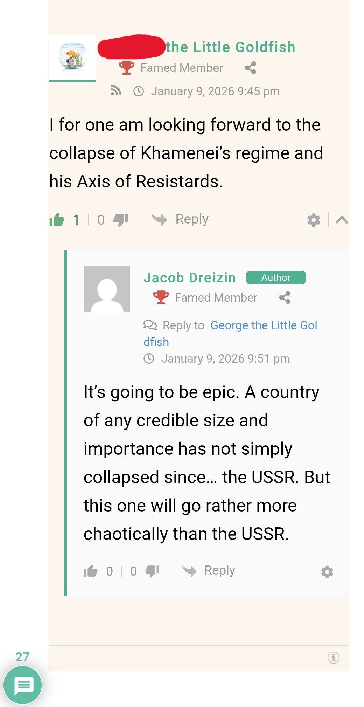Screen dimensions: 364x707
Task: Collapse replies with the chevron arrow
Action: click(342, 220)
